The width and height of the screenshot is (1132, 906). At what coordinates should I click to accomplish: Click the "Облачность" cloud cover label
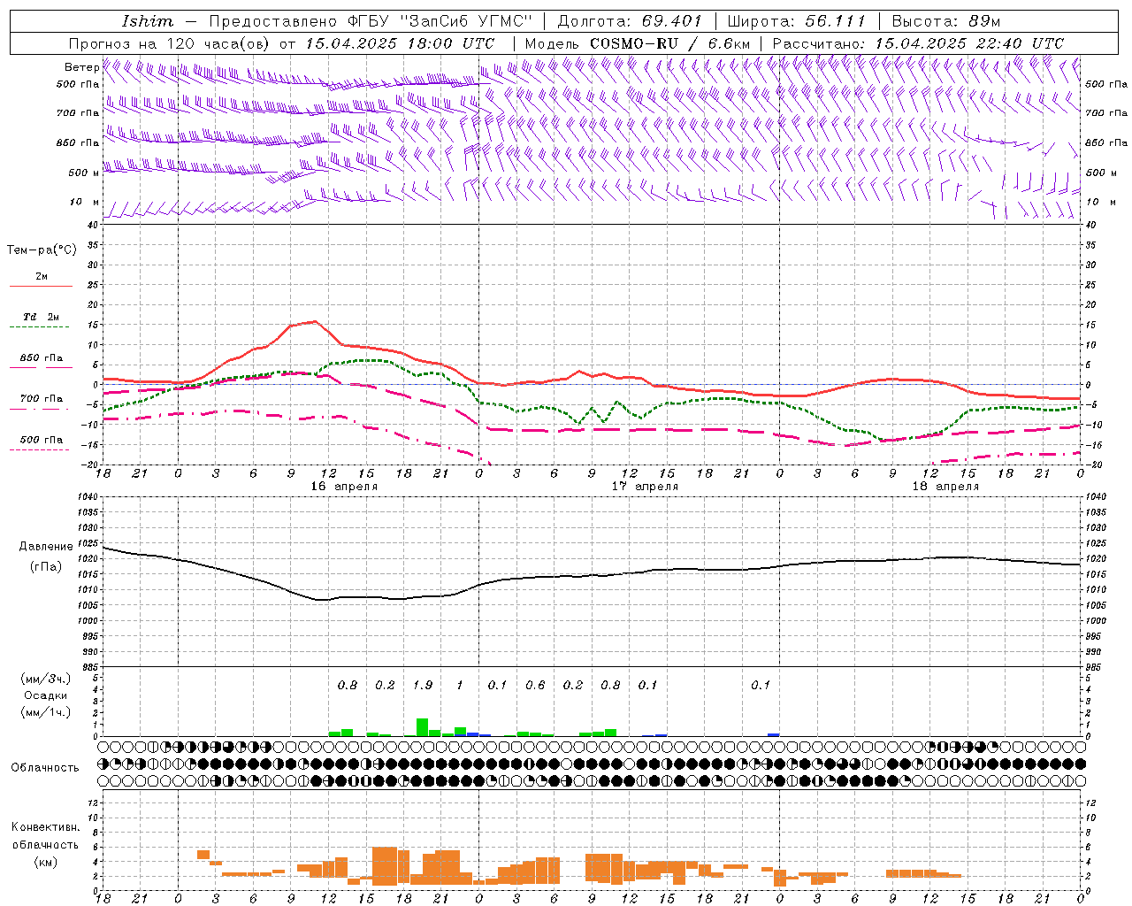pyautogui.click(x=45, y=767)
